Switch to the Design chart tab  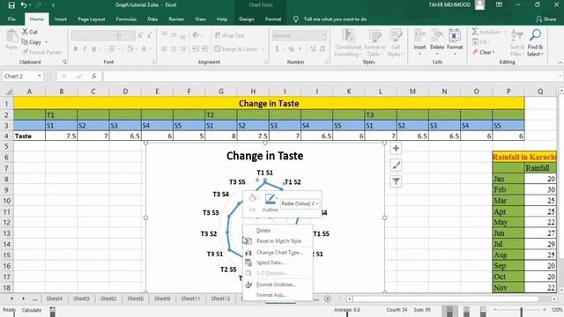tap(247, 19)
